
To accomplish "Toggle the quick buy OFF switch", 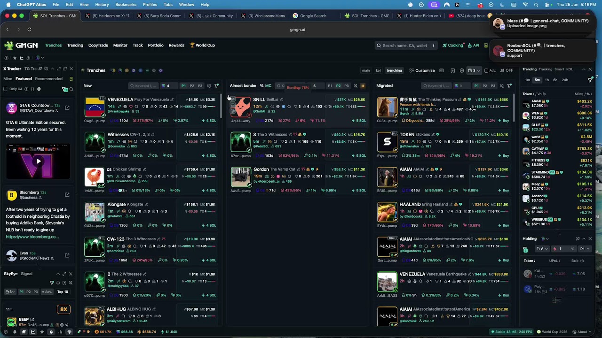I will (506, 71).
